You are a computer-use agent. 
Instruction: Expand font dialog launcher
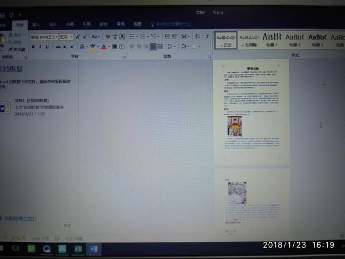click(125, 57)
